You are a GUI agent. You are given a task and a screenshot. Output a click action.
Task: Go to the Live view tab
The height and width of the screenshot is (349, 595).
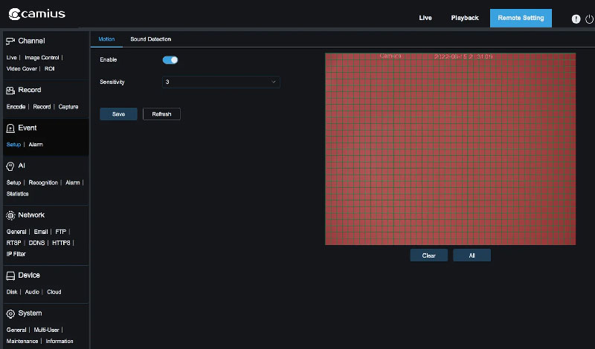click(425, 18)
